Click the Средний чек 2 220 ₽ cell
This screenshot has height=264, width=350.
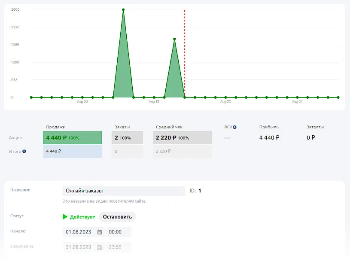182,138
